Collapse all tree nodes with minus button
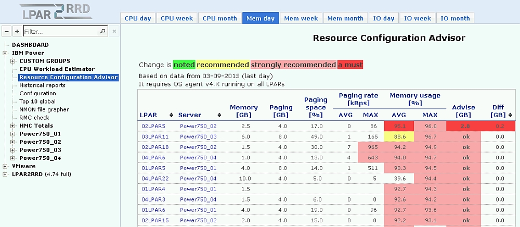The image size is (520, 227). click(x=6, y=32)
